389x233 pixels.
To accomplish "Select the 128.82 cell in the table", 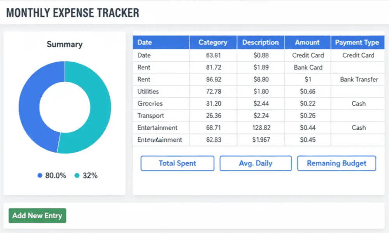I will 261,128.
